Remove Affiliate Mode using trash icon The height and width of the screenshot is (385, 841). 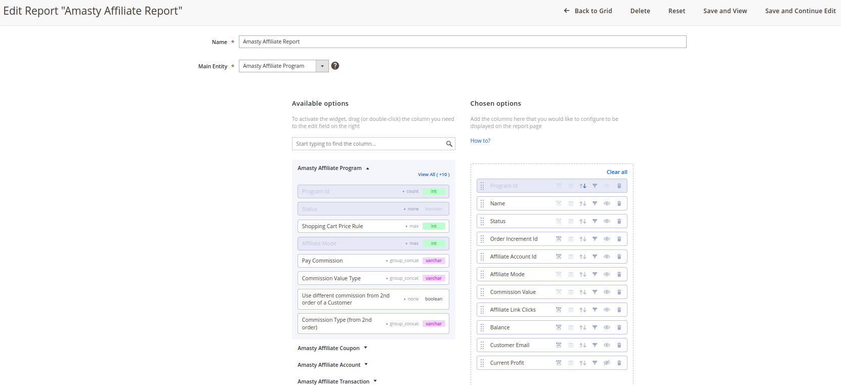(x=619, y=274)
